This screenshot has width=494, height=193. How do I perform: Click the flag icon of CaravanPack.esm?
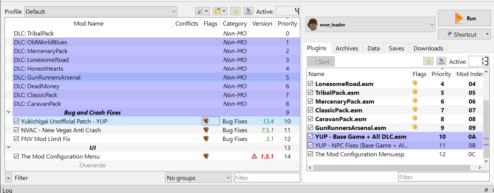click(x=415, y=118)
